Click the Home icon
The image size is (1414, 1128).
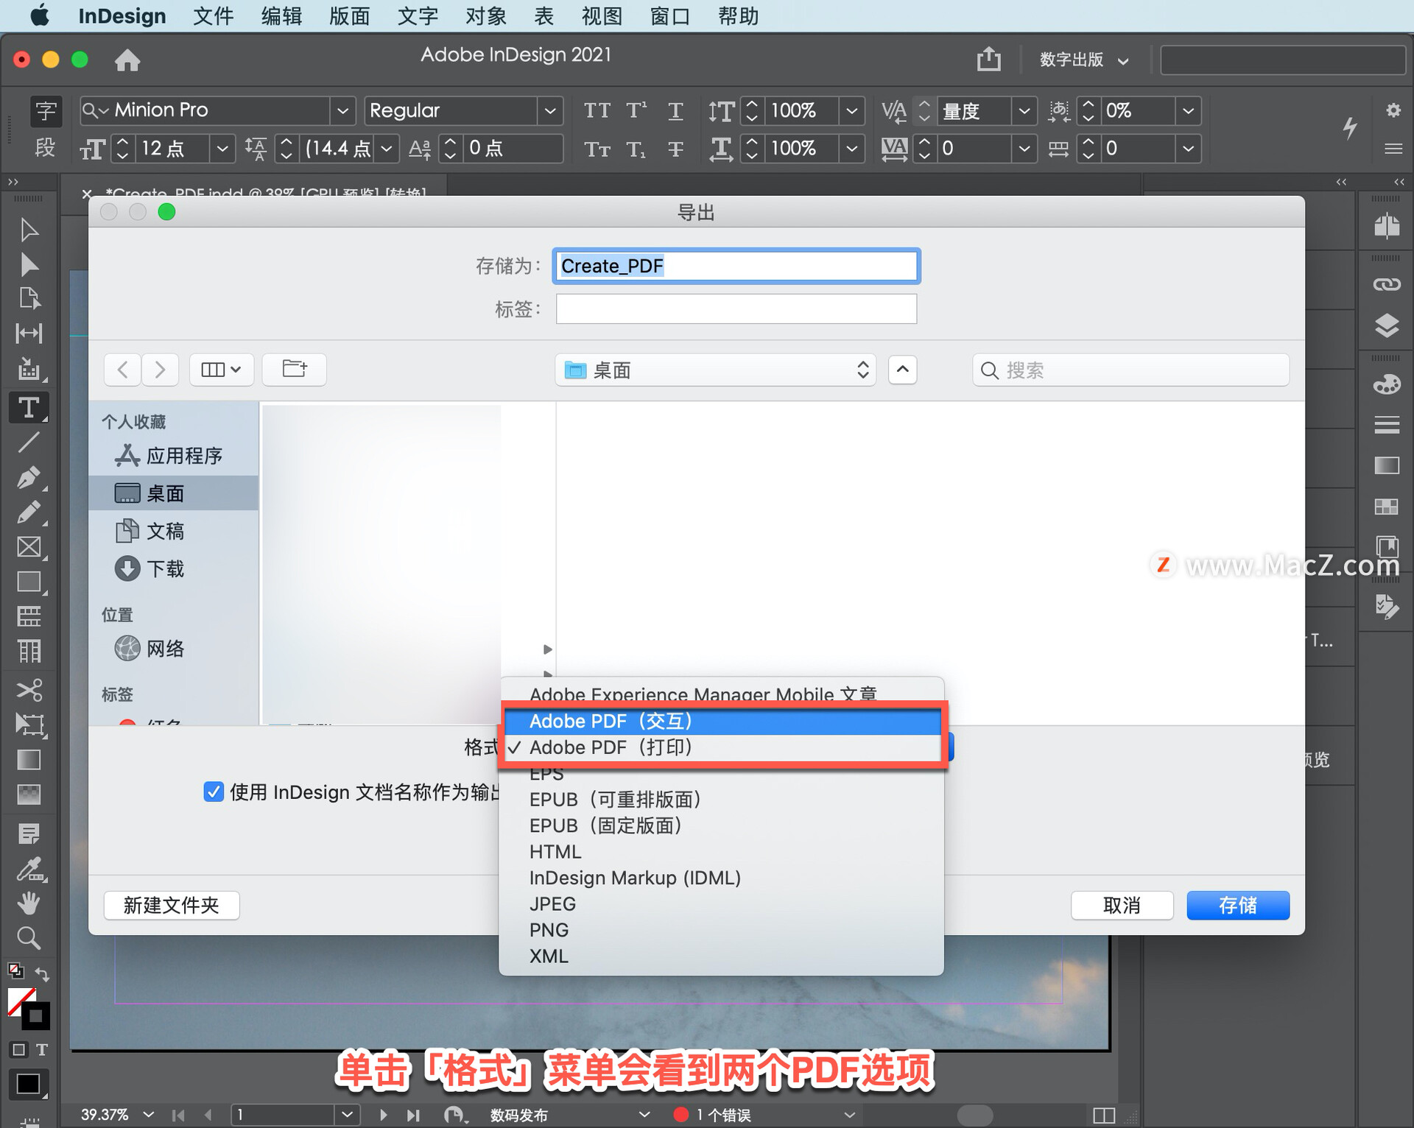[127, 60]
